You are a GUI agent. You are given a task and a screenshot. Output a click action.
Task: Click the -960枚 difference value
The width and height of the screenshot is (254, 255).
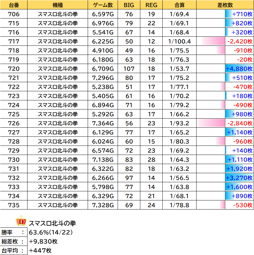click(x=243, y=141)
